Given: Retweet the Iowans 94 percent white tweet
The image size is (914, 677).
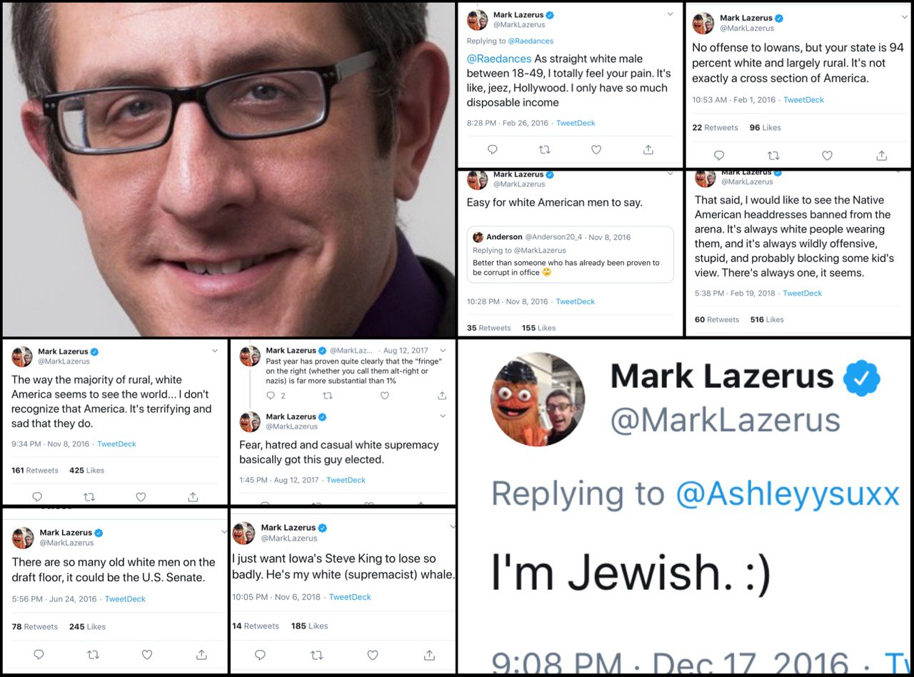Looking at the screenshot, I should 773,155.
